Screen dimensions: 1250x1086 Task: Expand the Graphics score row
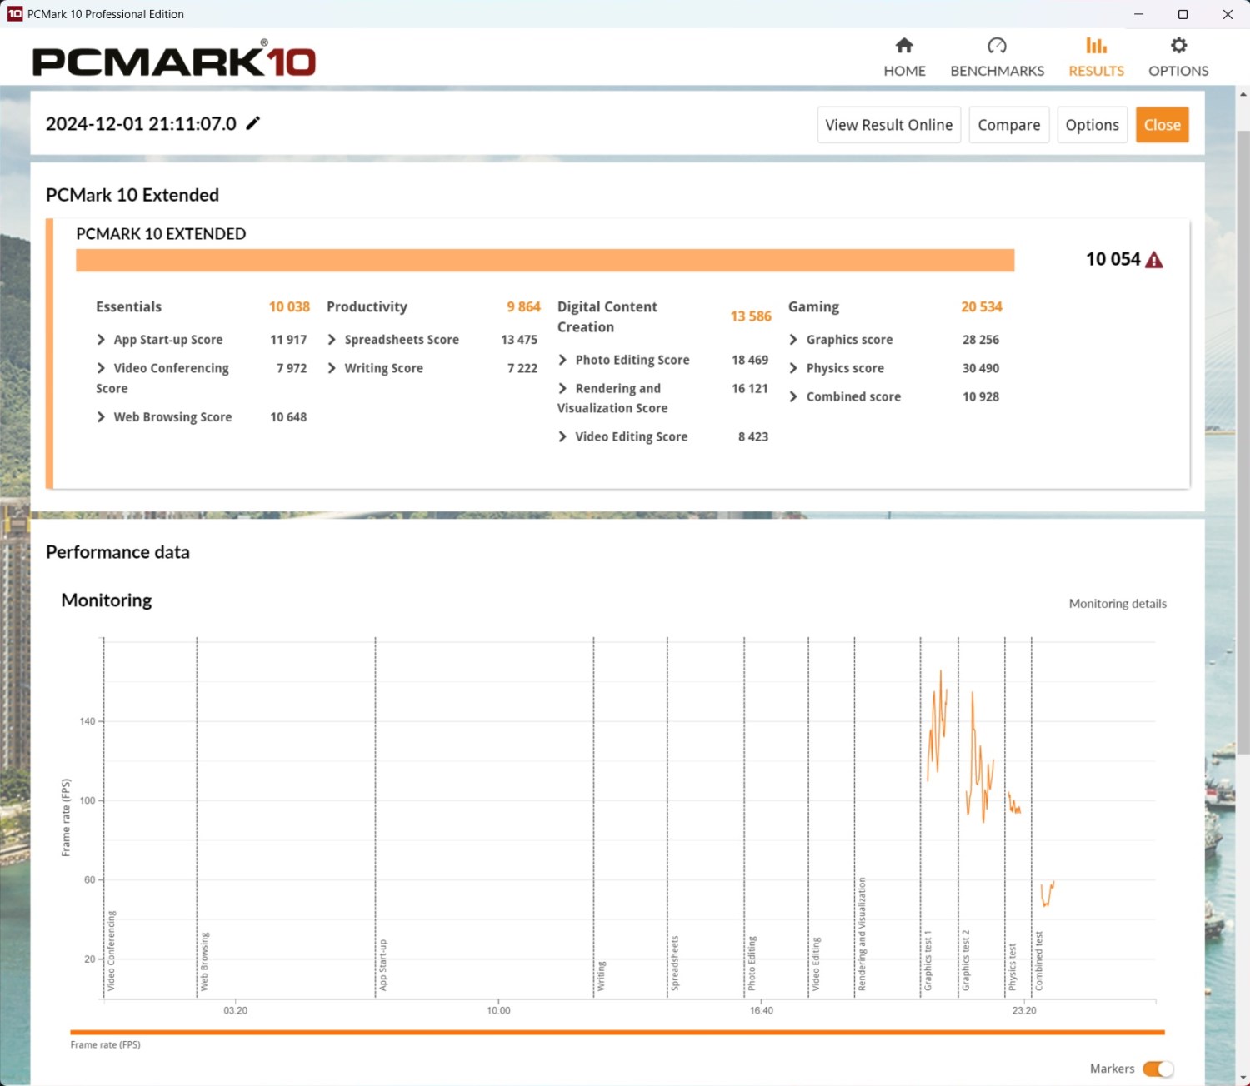(x=793, y=340)
